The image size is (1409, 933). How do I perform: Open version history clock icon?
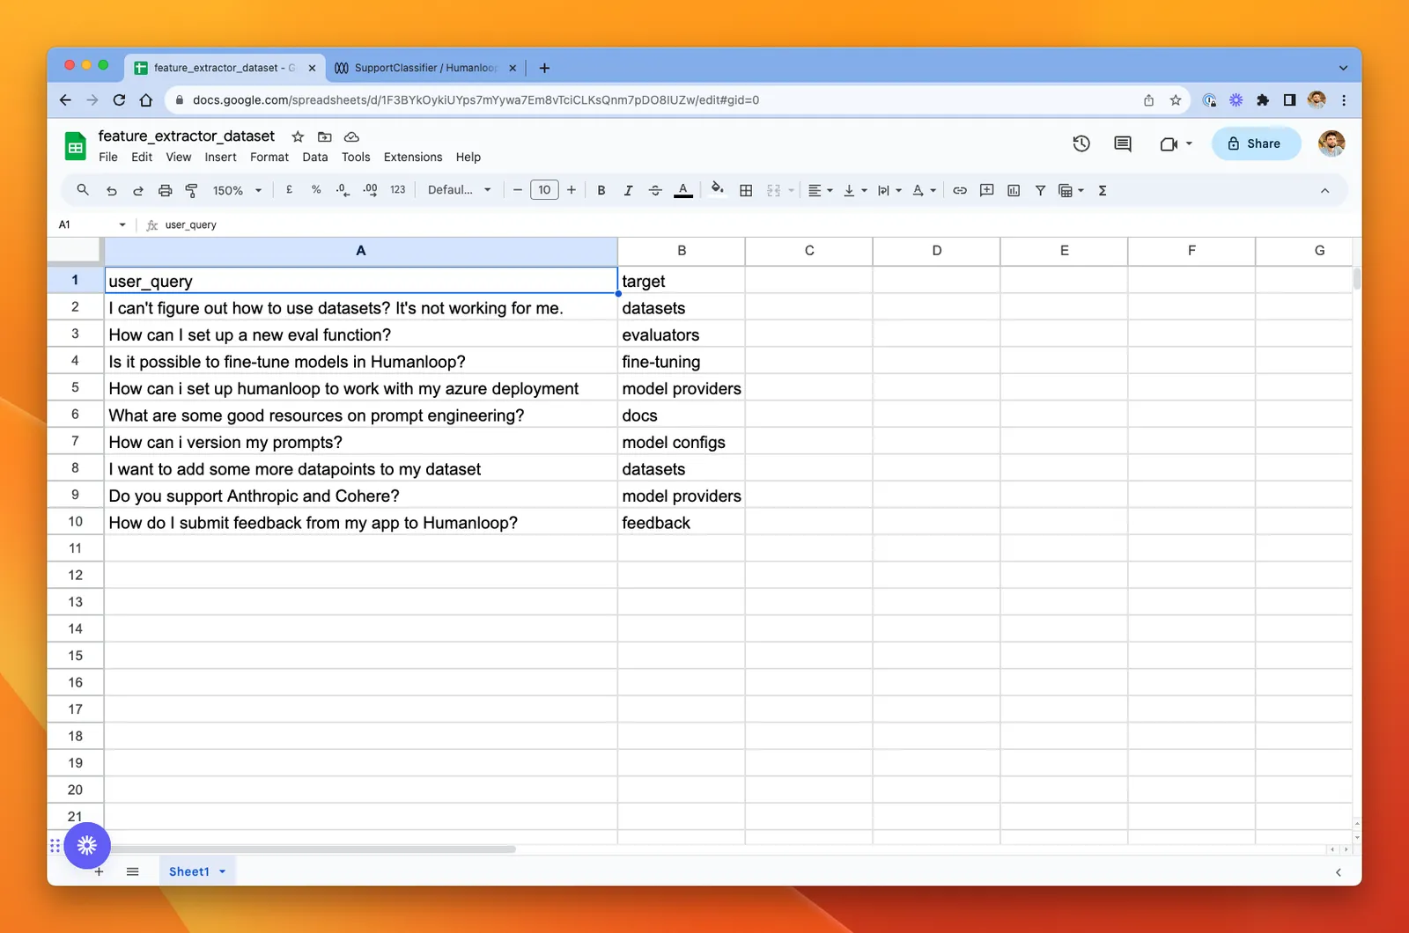[1081, 143]
